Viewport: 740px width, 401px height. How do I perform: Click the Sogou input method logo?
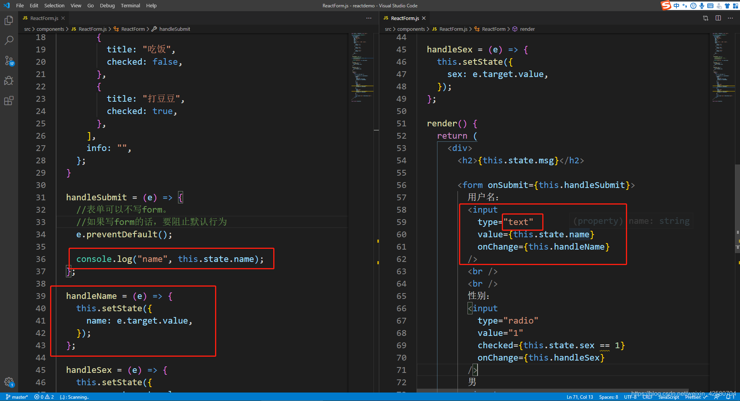coord(666,5)
